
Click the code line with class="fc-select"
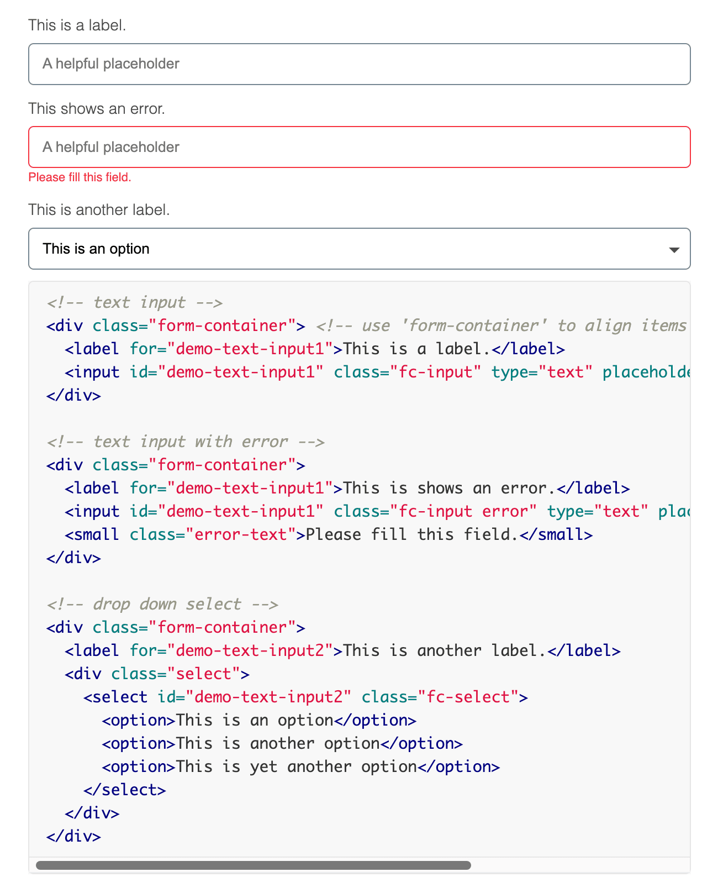(305, 697)
